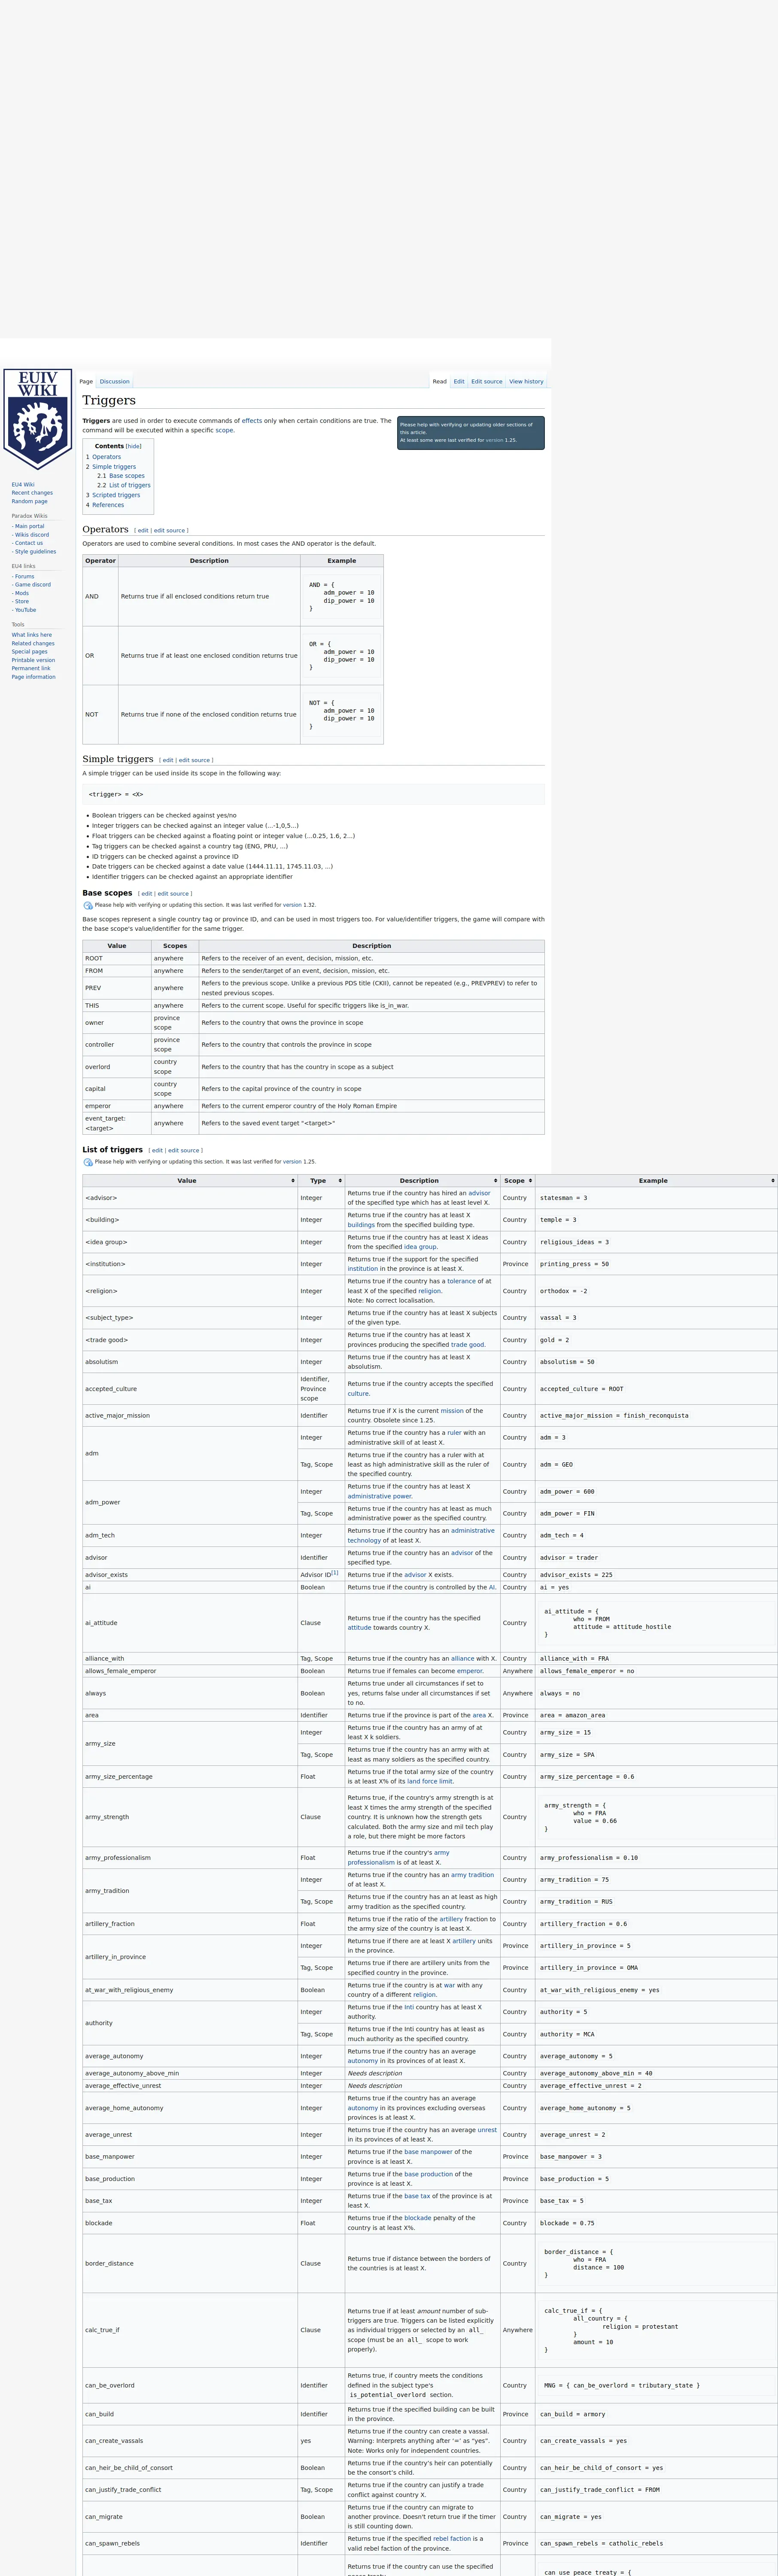Open Printable version link

click(33, 660)
